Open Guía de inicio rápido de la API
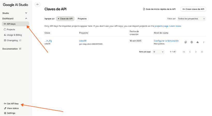 [x=159, y=9]
